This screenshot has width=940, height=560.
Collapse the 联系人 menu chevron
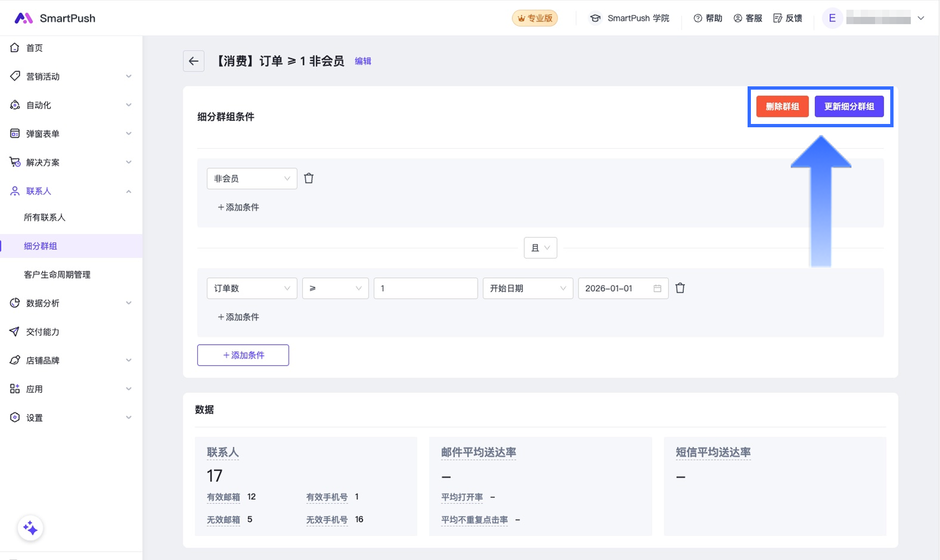click(129, 191)
